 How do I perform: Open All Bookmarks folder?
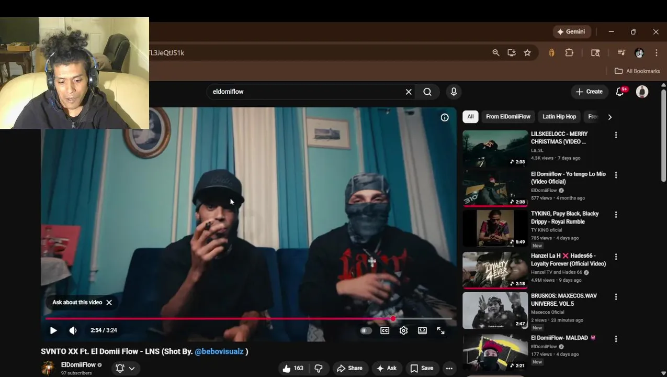(637, 71)
